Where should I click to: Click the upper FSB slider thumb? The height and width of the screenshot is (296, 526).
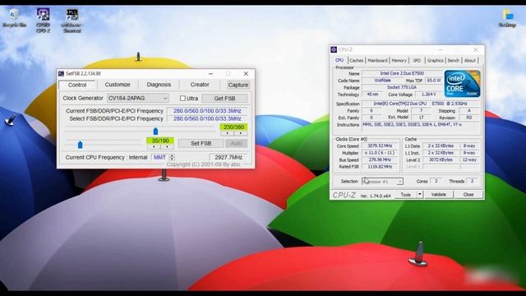coord(155,132)
